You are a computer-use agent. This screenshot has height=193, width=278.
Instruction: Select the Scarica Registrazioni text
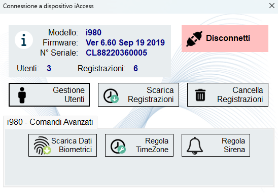151,94
